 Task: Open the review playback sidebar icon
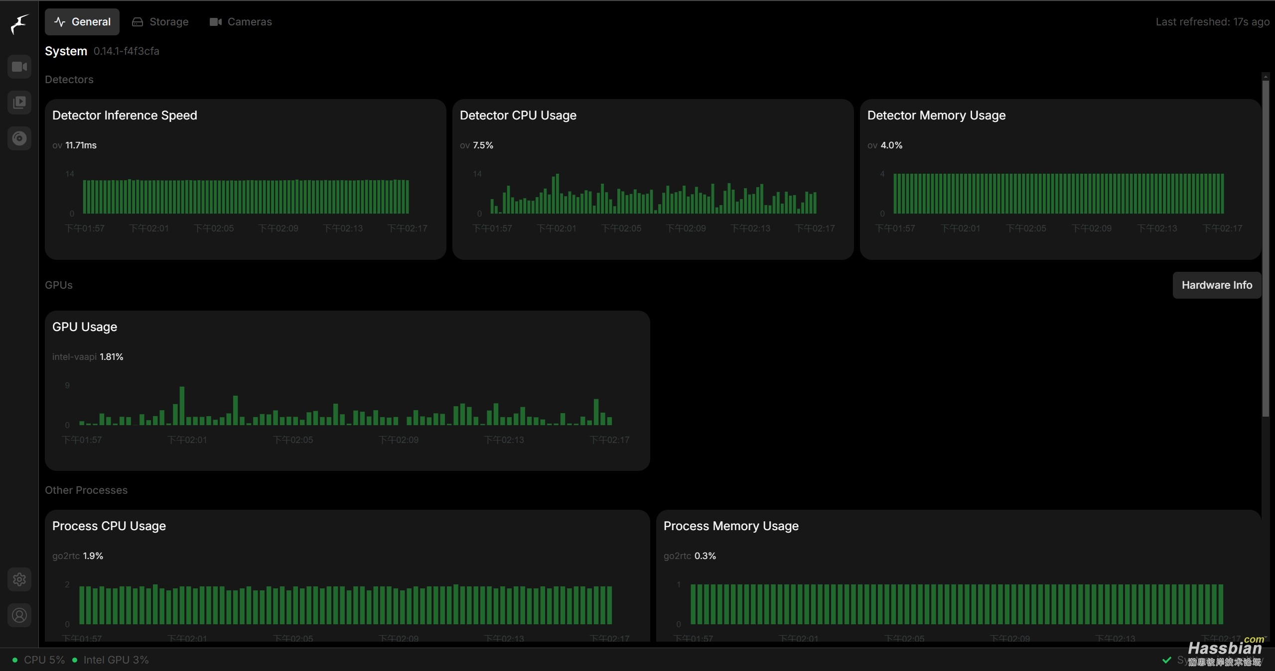tap(19, 103)
